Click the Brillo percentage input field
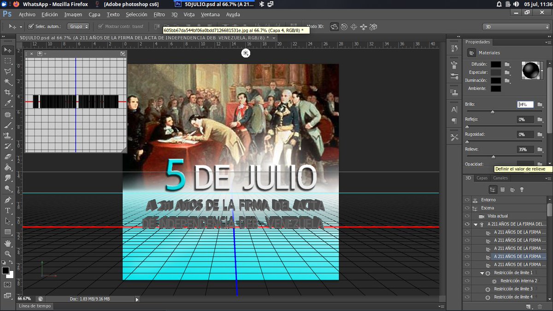The height and width of the screenshot is (311, 553). click(525, 105)
